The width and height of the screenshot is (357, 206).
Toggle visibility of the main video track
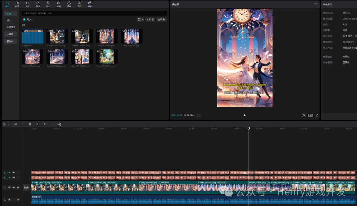[x=14, y=188]
